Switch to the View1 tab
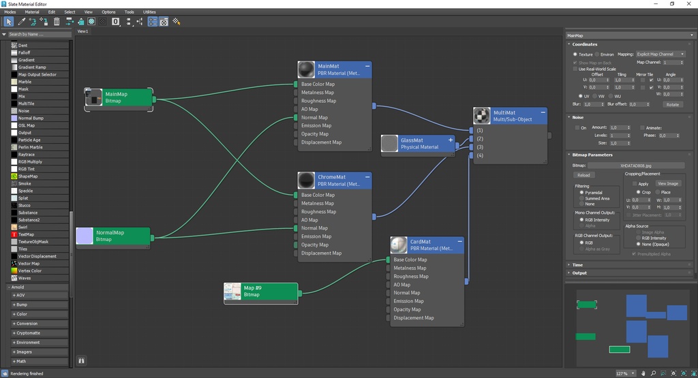Viewport: 698px width, 378px height. coord(82,31)
